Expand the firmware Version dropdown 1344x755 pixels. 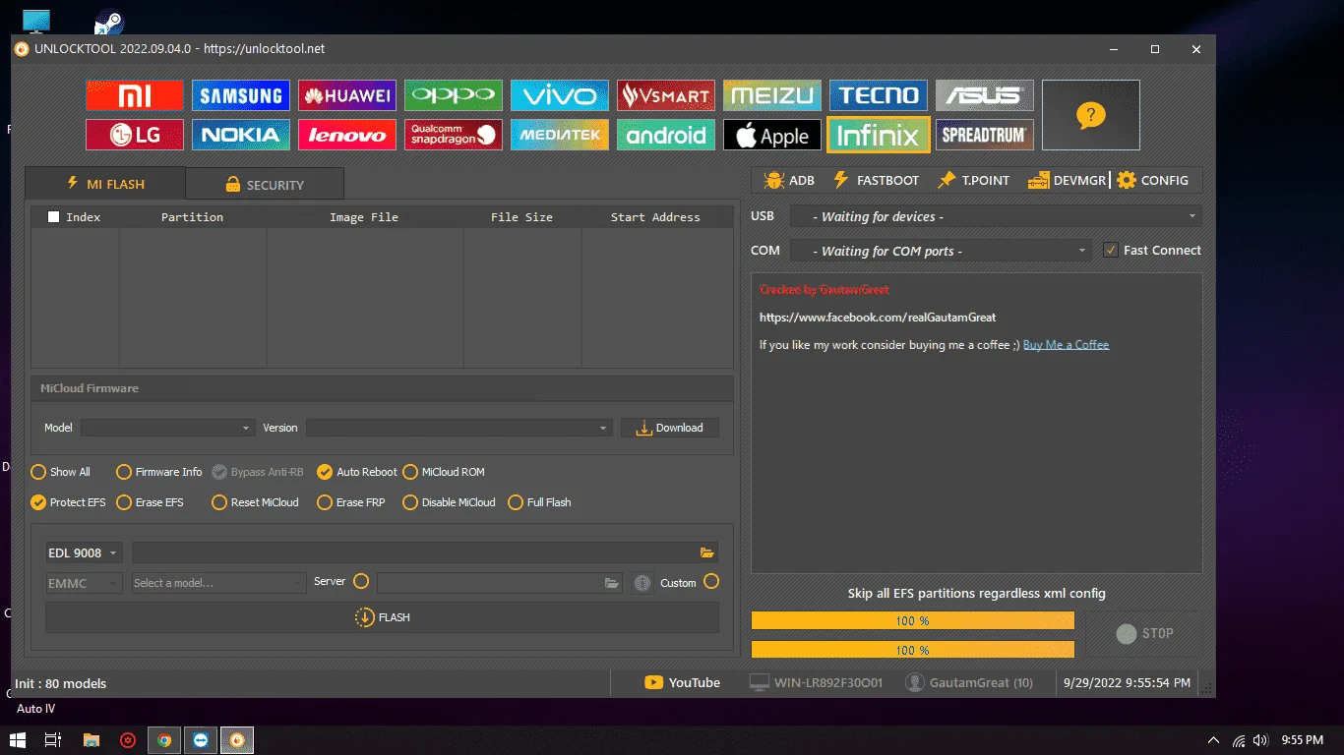click(458, 428)
